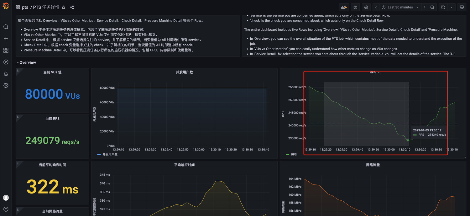Click the Grafana logo in the sidebar
This screenshot has height=216, width=470.
6,6
